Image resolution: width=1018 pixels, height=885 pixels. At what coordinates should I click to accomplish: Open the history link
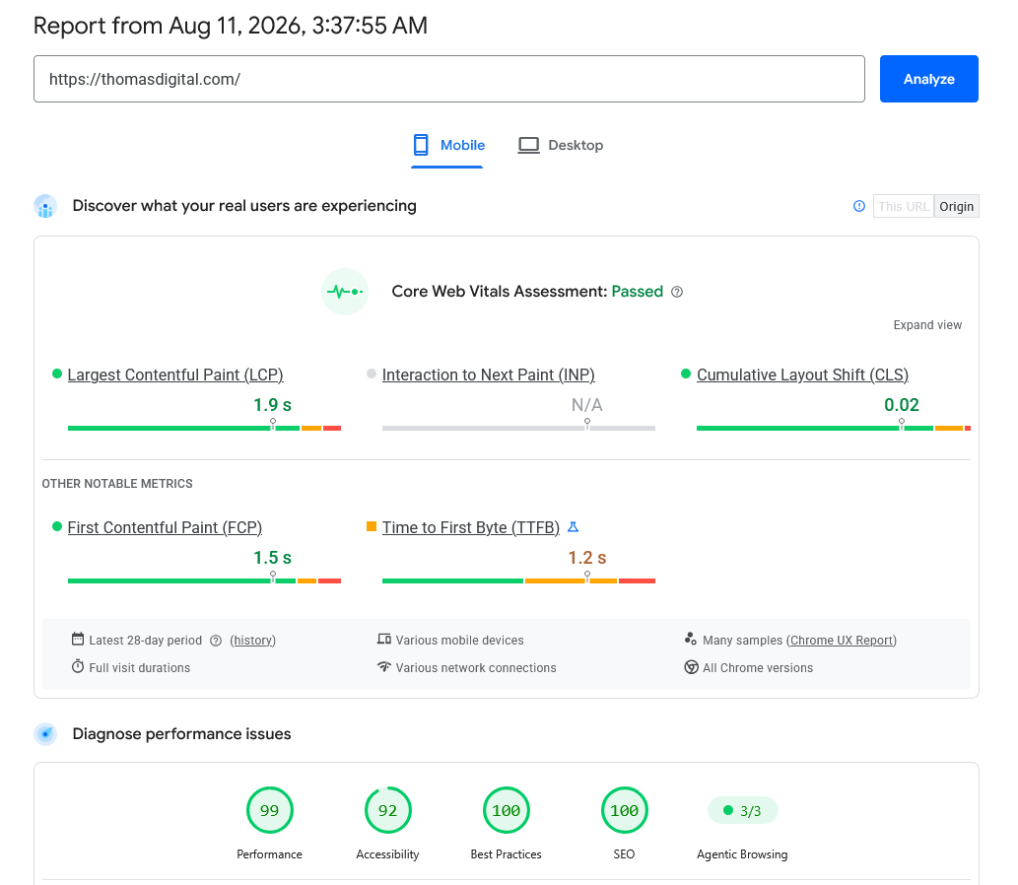click(253, 641)
